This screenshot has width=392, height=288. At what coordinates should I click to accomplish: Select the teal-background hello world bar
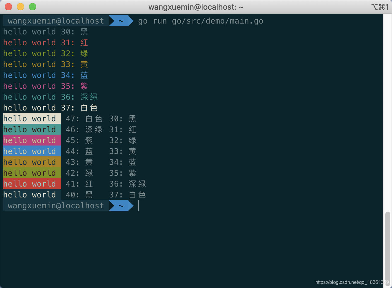pyautogui.click(x=32, y=130)
